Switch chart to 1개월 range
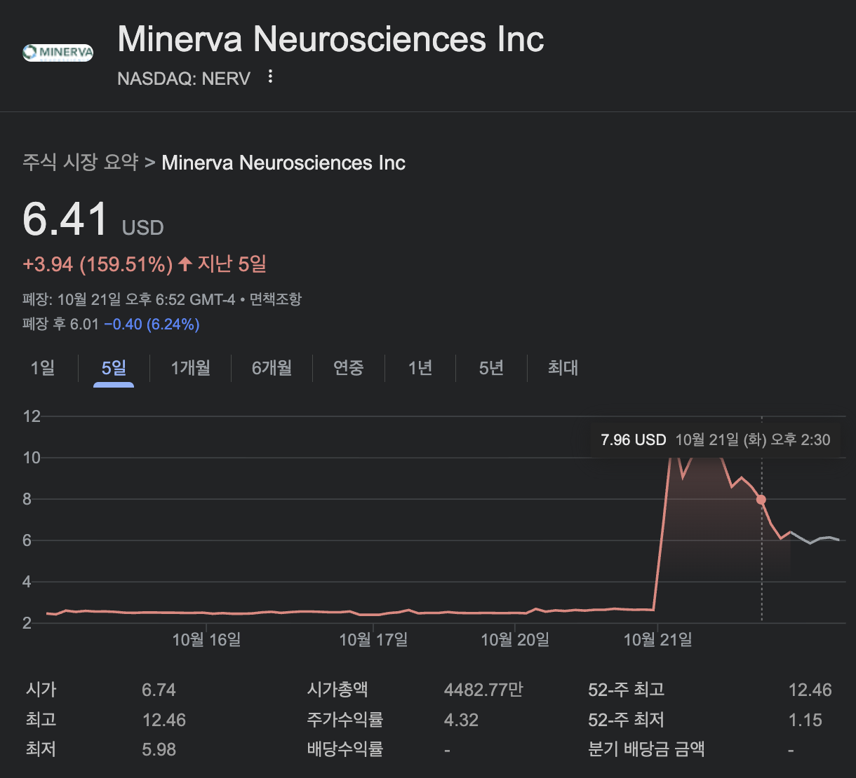Screen dimensions: 856x778 [x=190, y=368]
